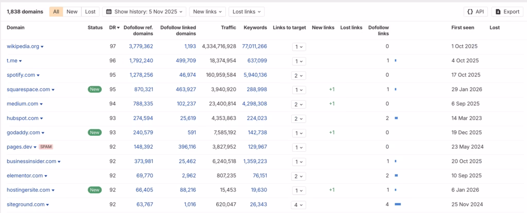
Task: Expand the squarespace.com caret menu
Action: pos(53,90)
